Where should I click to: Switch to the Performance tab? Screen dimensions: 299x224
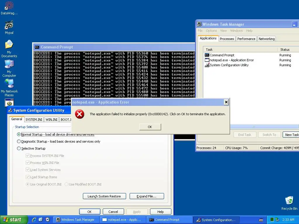click(246, 39)
